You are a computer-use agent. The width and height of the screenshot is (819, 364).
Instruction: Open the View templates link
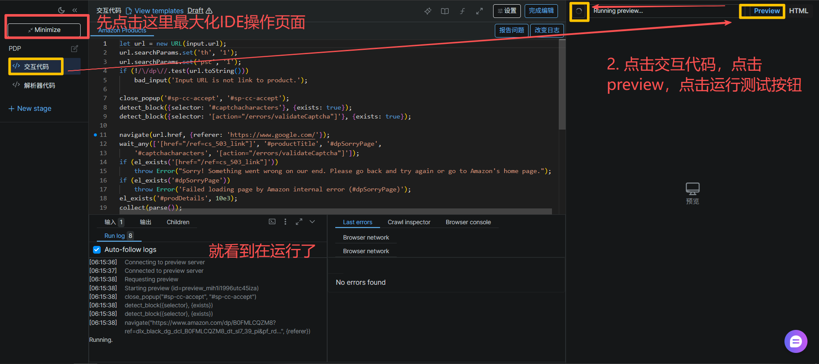click(x=155, y=11)
